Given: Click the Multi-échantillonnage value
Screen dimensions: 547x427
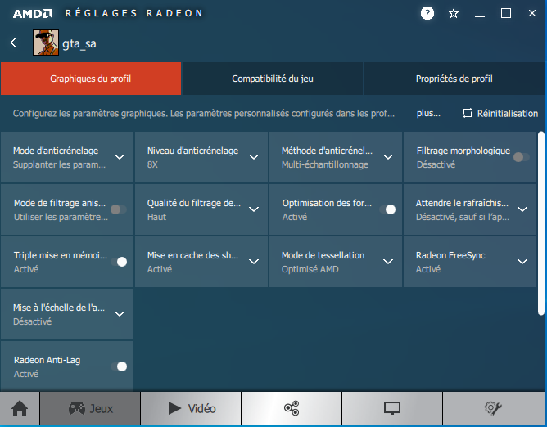Looking at the screenshot, I should [x=325, y=164].
